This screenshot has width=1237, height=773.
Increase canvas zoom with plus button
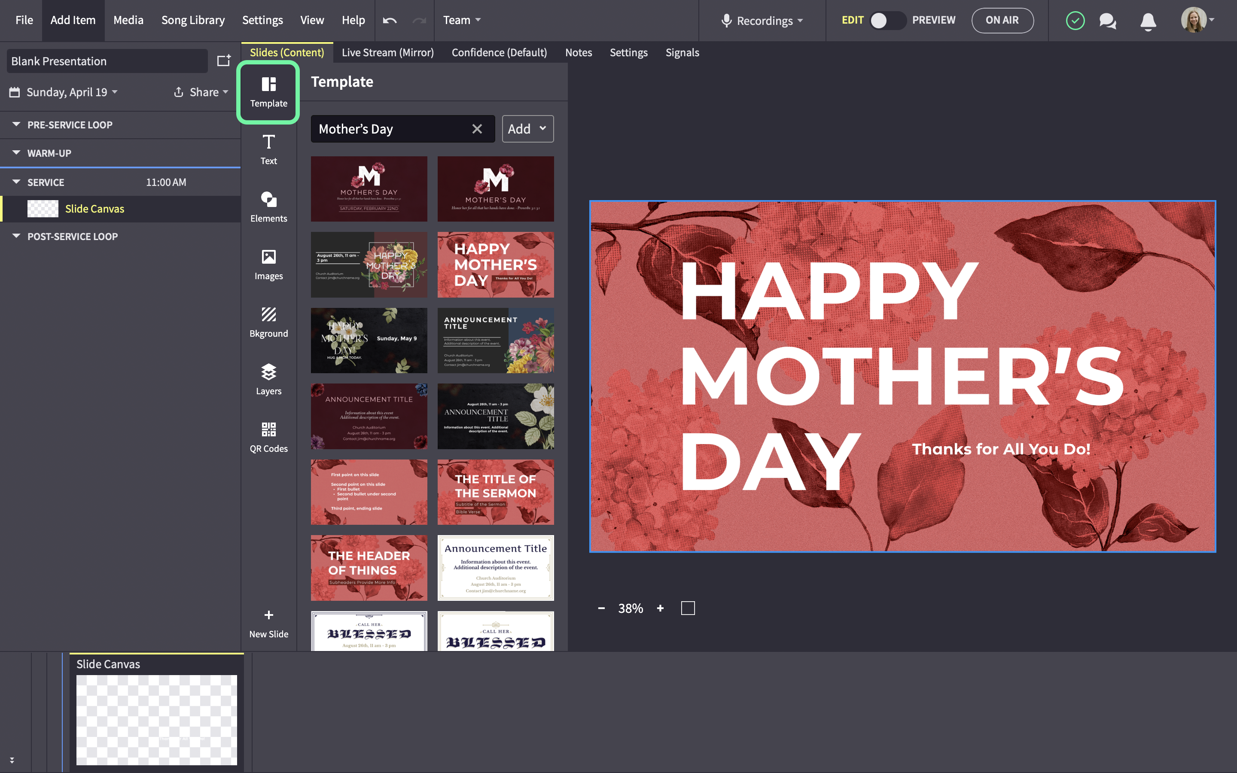pyautogui.click(x=660, y=608)
